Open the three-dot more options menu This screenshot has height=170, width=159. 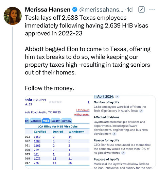152,10
